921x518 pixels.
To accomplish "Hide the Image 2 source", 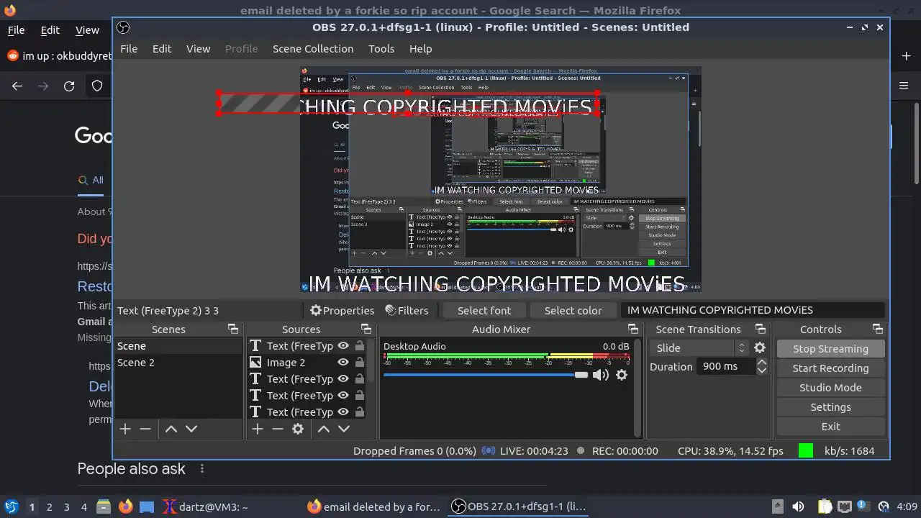I will 343,363.
